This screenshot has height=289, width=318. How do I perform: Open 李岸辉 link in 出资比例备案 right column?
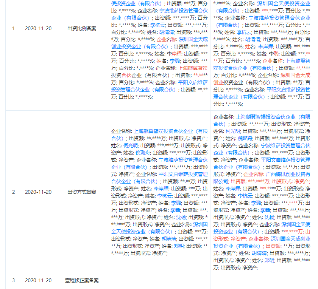tap(265, 46)
